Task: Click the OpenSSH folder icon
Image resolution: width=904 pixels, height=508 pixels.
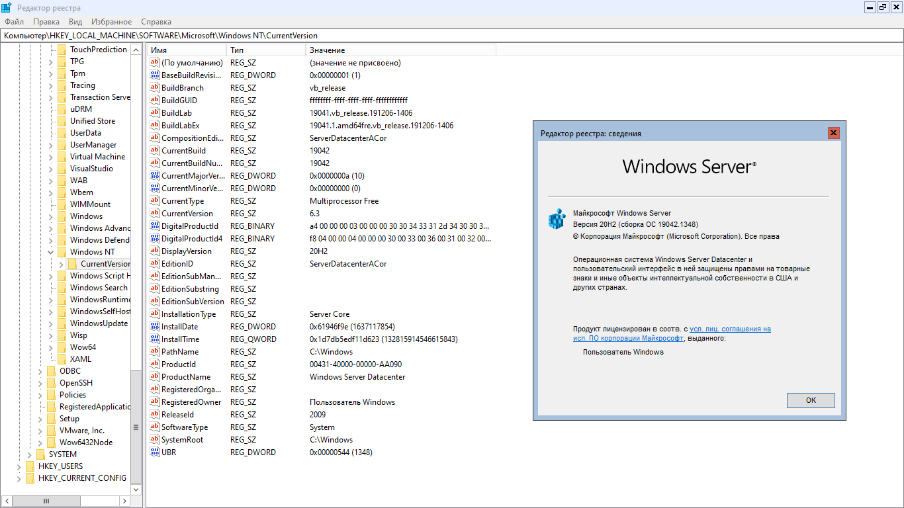Action: 52,383
